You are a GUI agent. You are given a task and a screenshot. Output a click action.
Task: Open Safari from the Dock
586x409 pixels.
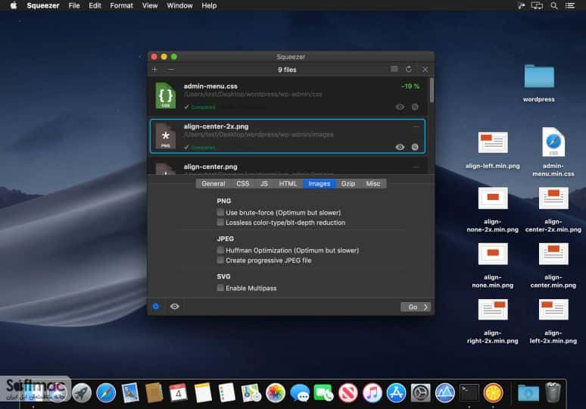106,393
